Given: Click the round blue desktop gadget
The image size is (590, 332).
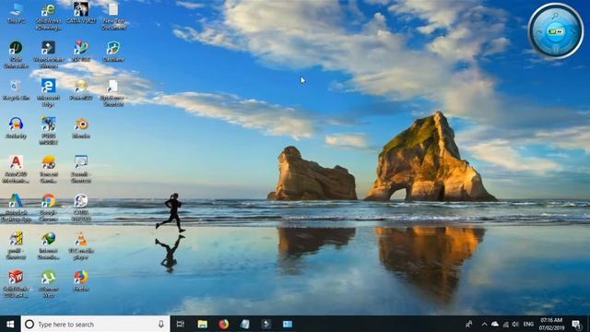Looking at the screenshot, I should [x=556, y=31].
